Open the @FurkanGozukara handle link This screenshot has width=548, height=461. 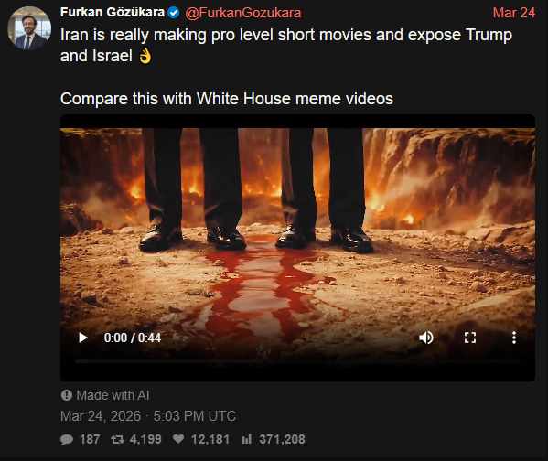tap(243, 13)
